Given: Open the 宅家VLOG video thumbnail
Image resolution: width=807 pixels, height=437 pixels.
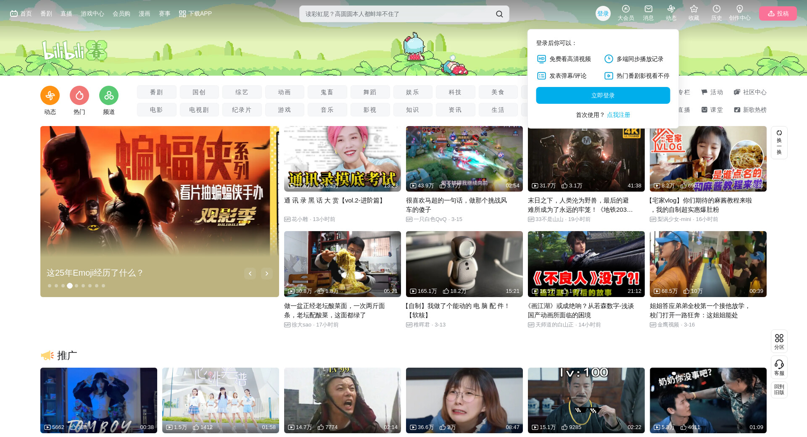Looking at the screenshot, I should [x=708, y=159].
